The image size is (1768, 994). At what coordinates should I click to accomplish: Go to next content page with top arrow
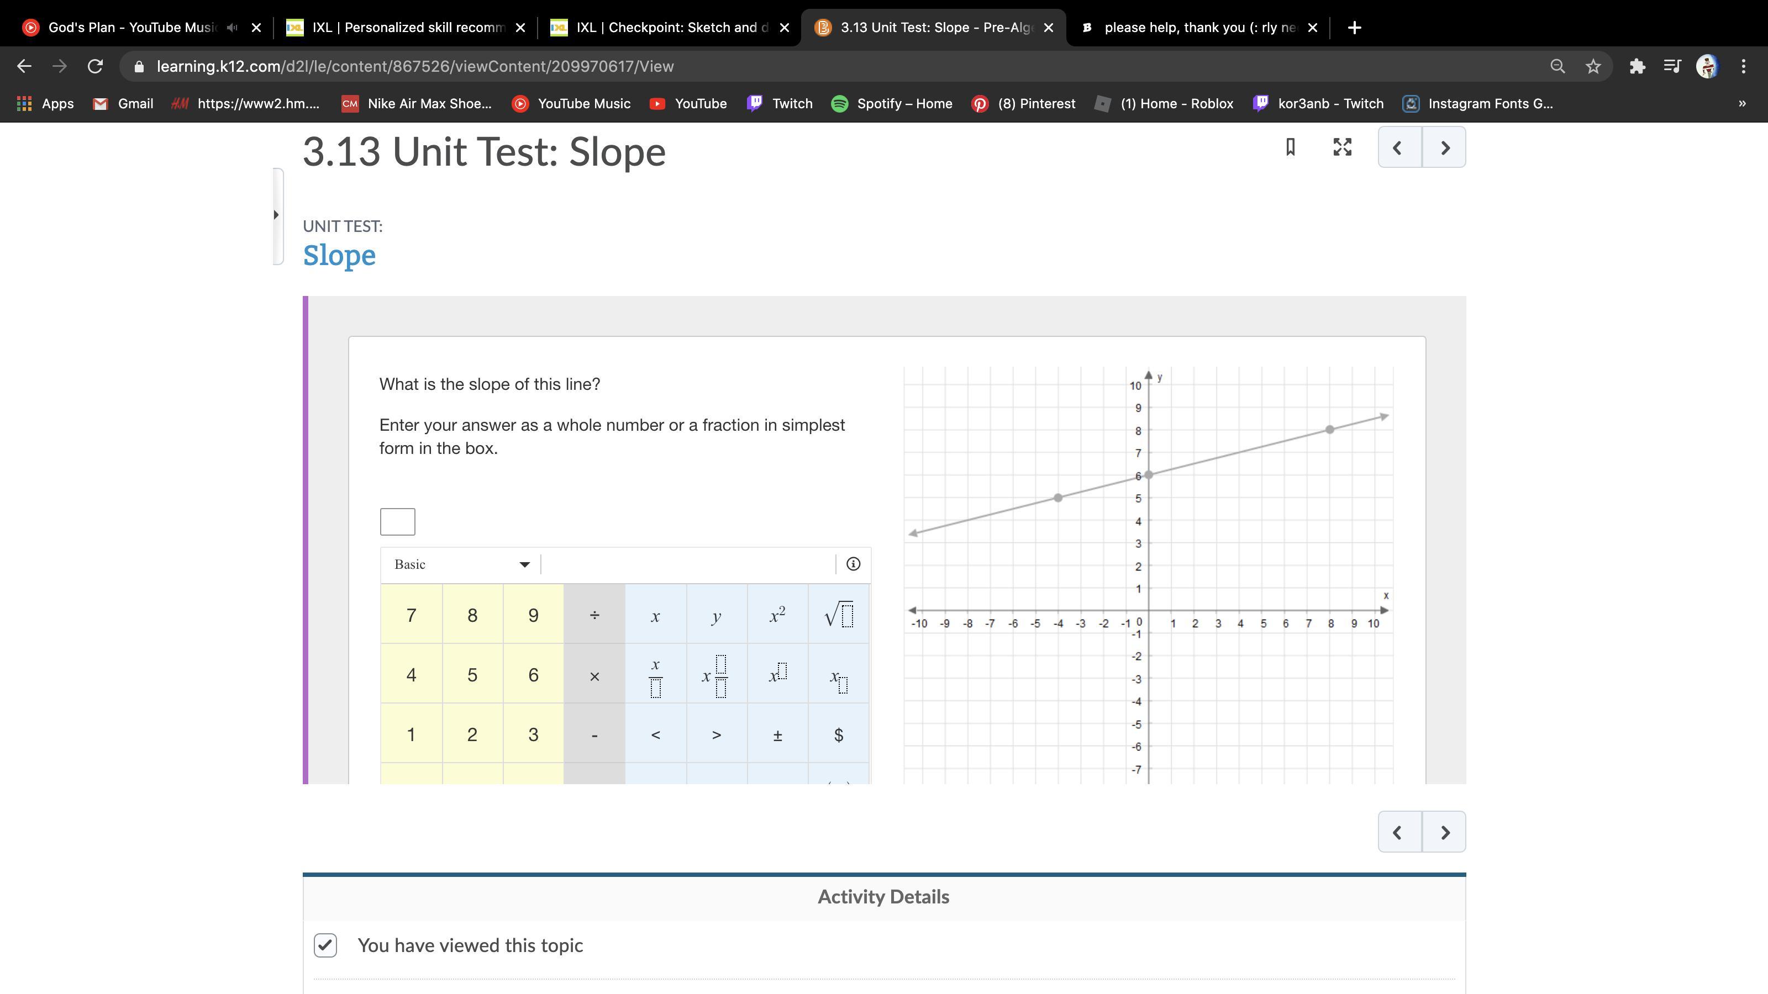[x=1444, y=147]
